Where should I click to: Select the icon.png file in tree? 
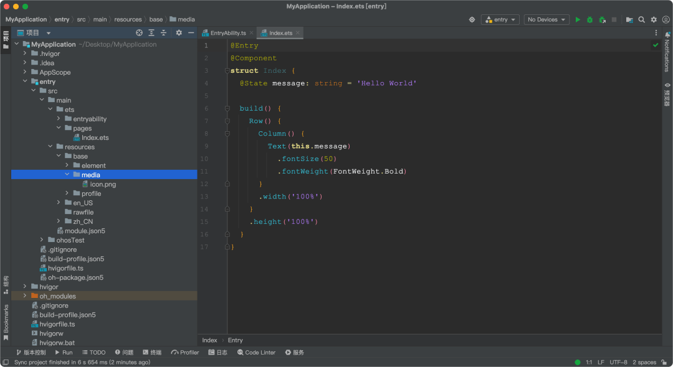(103, 184)
